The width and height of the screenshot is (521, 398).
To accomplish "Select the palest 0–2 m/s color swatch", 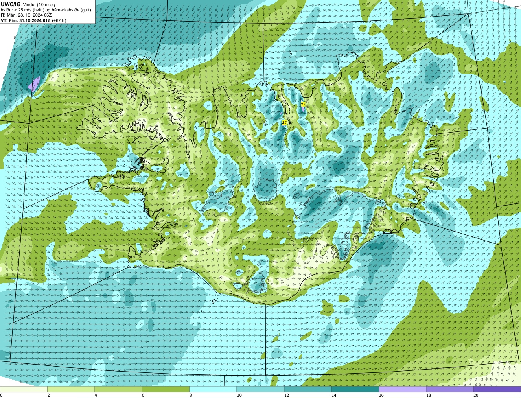I will tap(24, 389).
